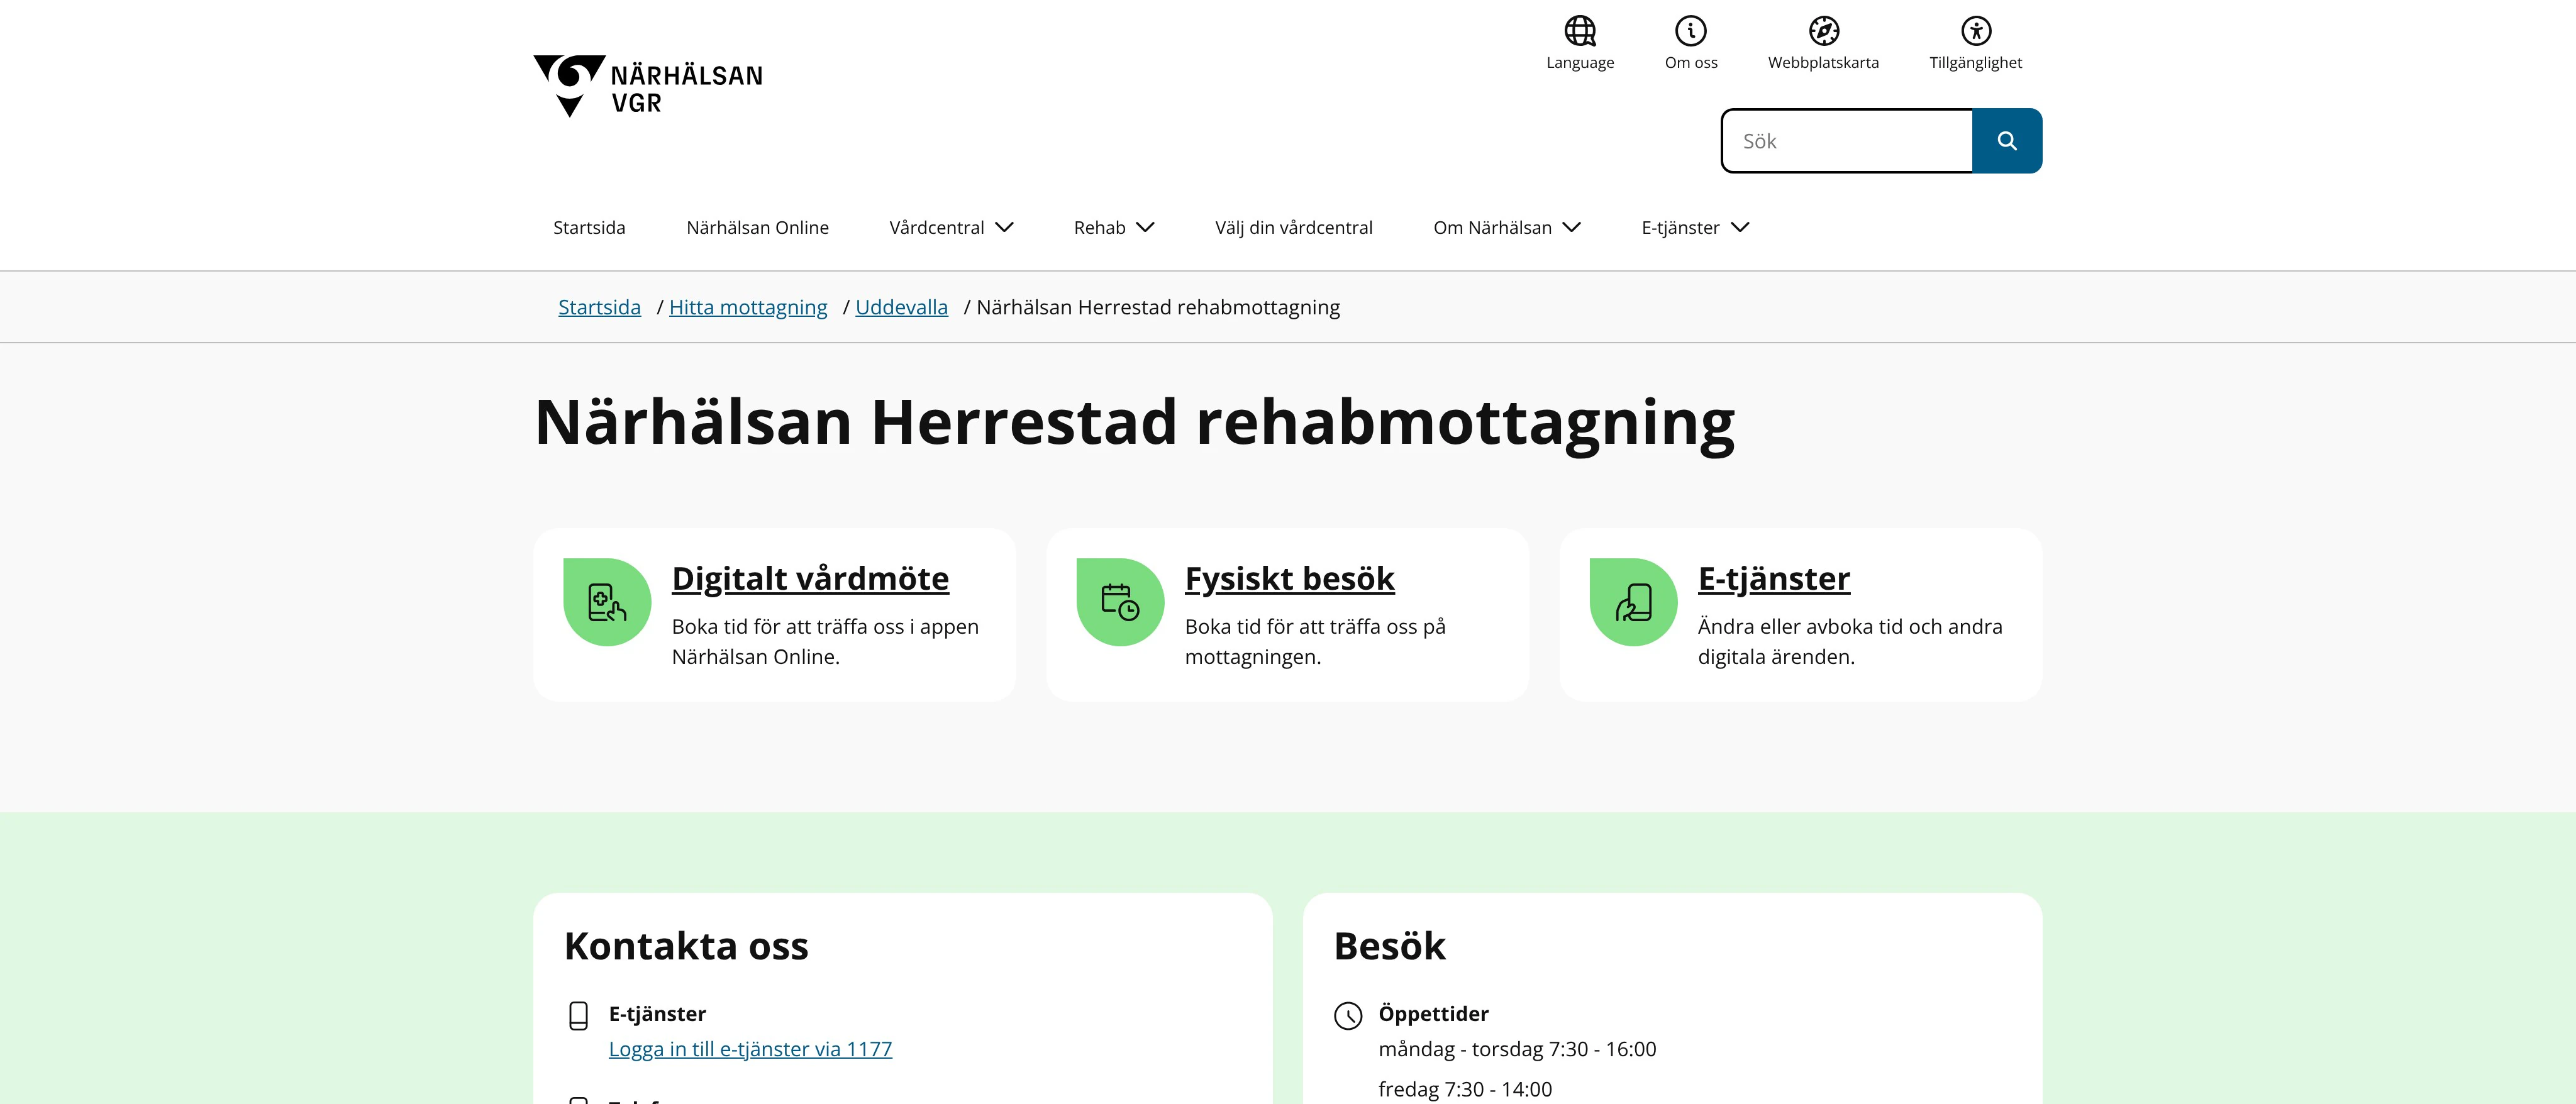The width and height of the screenshot is (2576, 1104).
Task: Open the Vårdcentral menu label
Action: click(937, 228)
